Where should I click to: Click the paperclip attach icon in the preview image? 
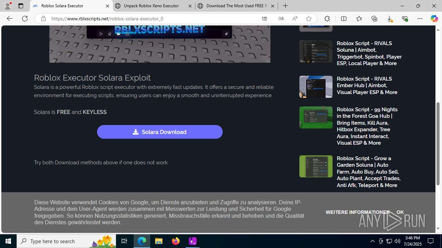click(x=226, y=34)
